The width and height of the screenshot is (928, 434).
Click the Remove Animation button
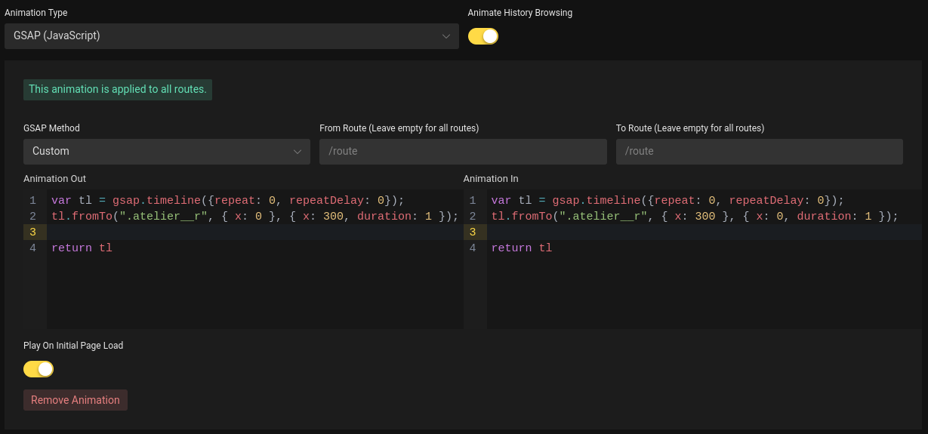[x=76, y=400]
